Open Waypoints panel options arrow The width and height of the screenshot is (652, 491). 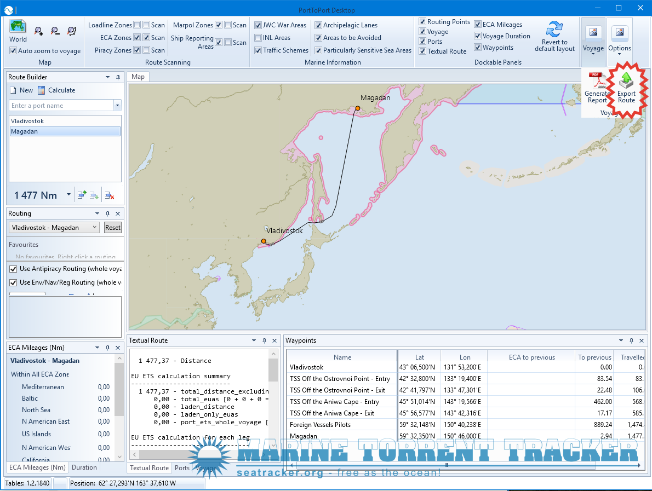click(x=621, y=340)
